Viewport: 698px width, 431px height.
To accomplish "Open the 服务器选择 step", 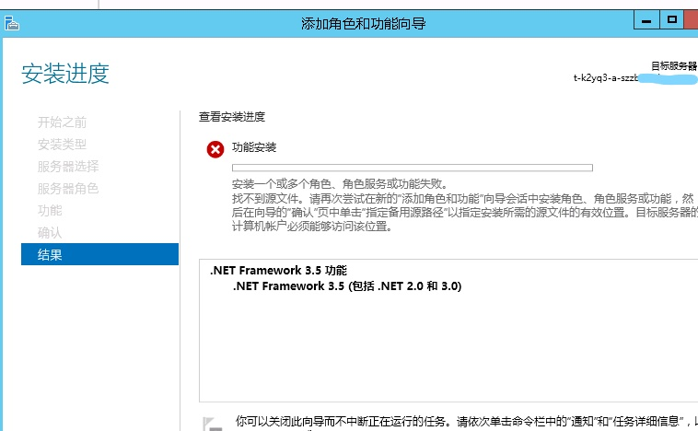I will click(x=68, y=167).
